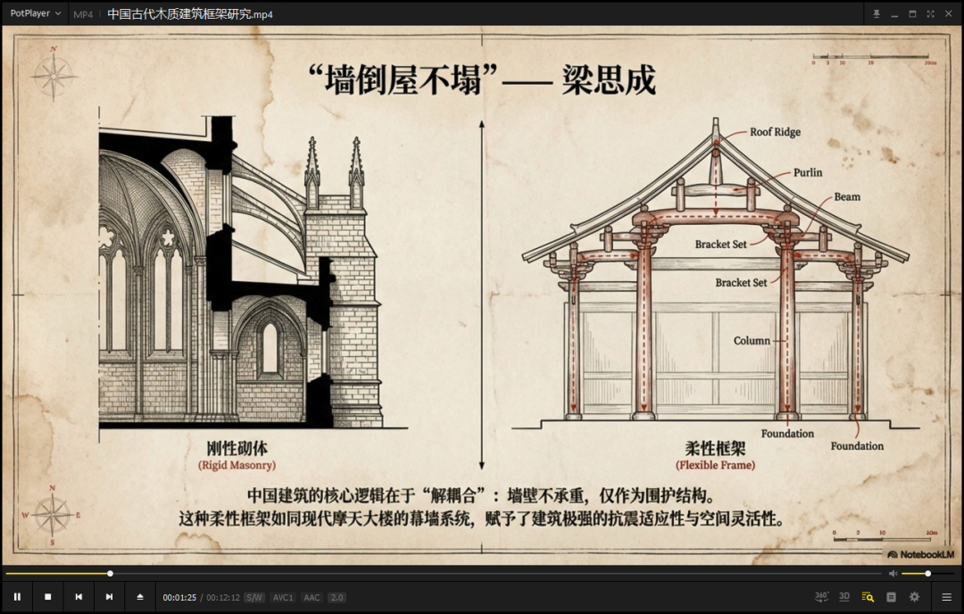964x614 pixels.
Task: Click the volume slider near the right
Action: 927,572
